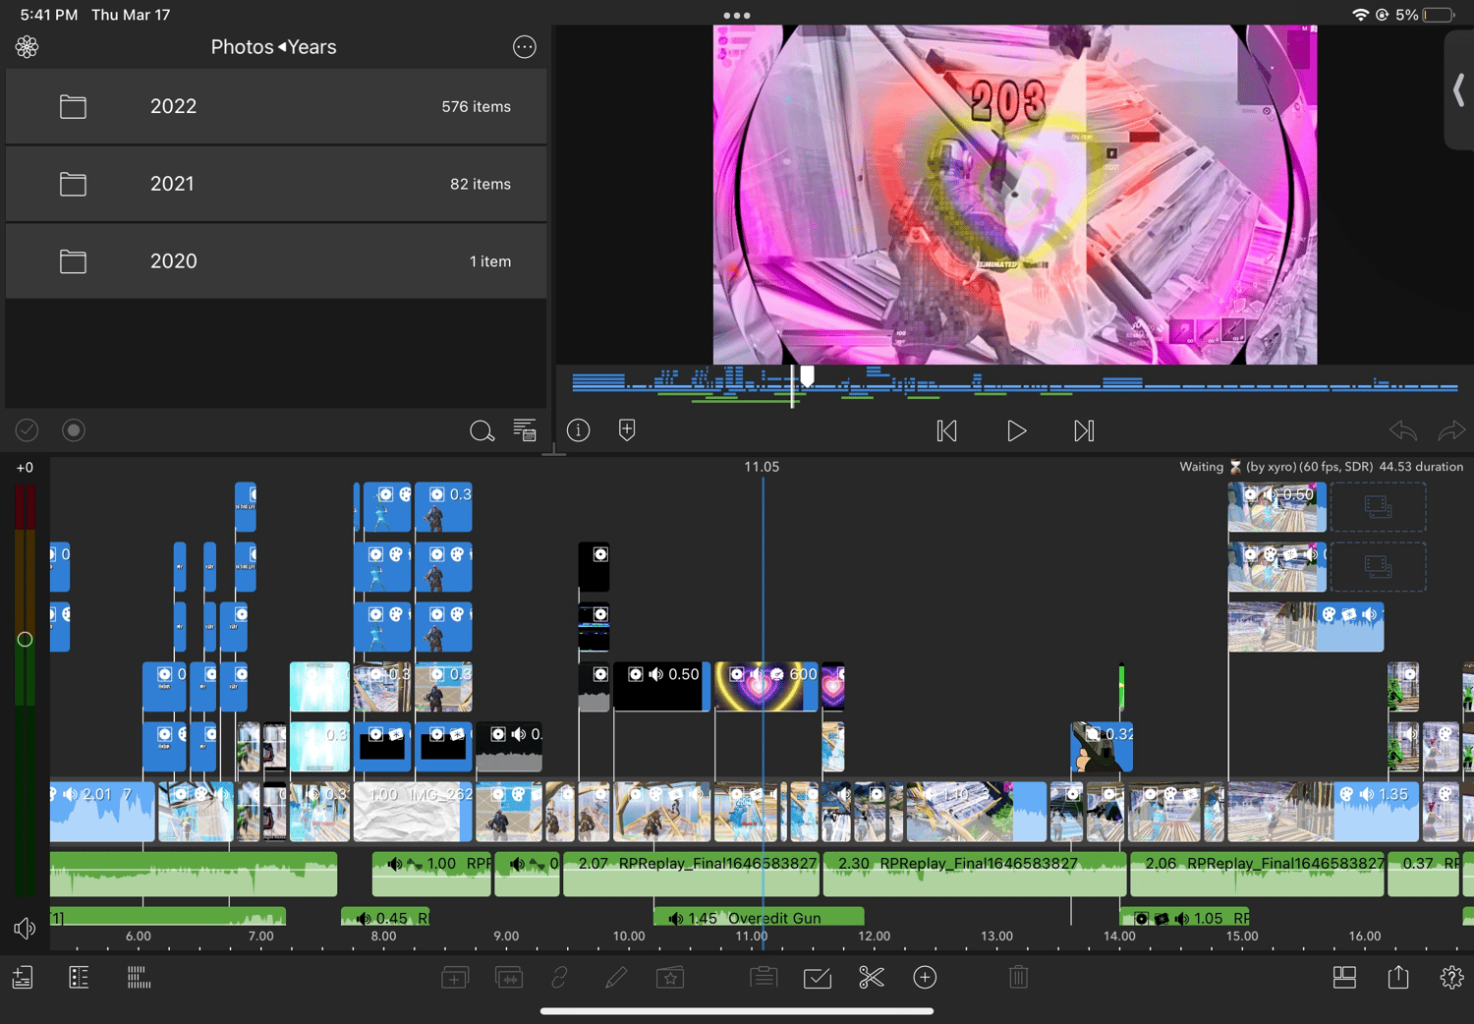
Task: Delete the selection with the trash icon
Action: pos(1019,978)
